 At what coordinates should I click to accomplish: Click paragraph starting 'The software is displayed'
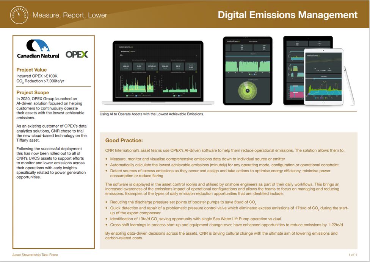coord(222,189)
